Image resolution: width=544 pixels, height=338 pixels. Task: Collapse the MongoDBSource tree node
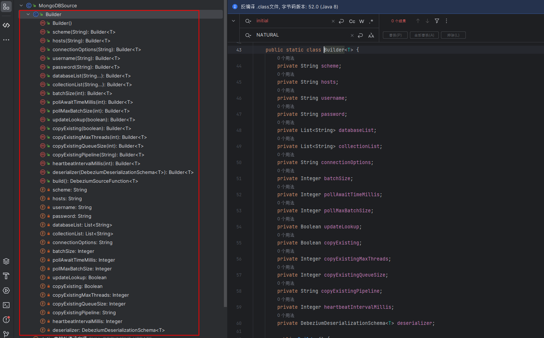(21, 5)
